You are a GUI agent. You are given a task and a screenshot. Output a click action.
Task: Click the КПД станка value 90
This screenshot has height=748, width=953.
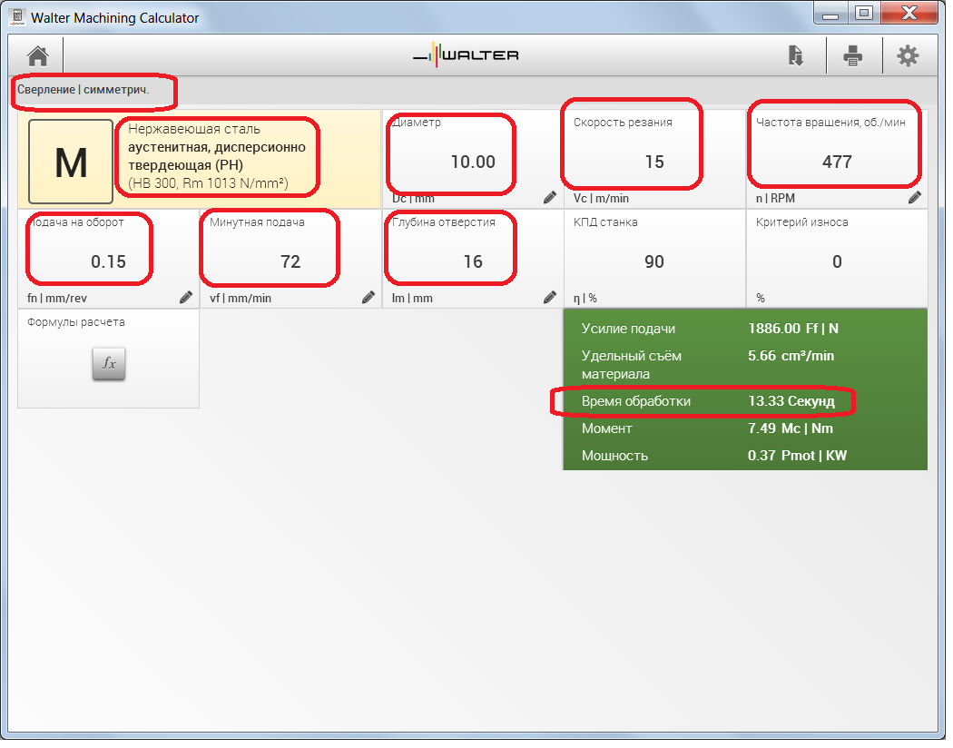654,262
